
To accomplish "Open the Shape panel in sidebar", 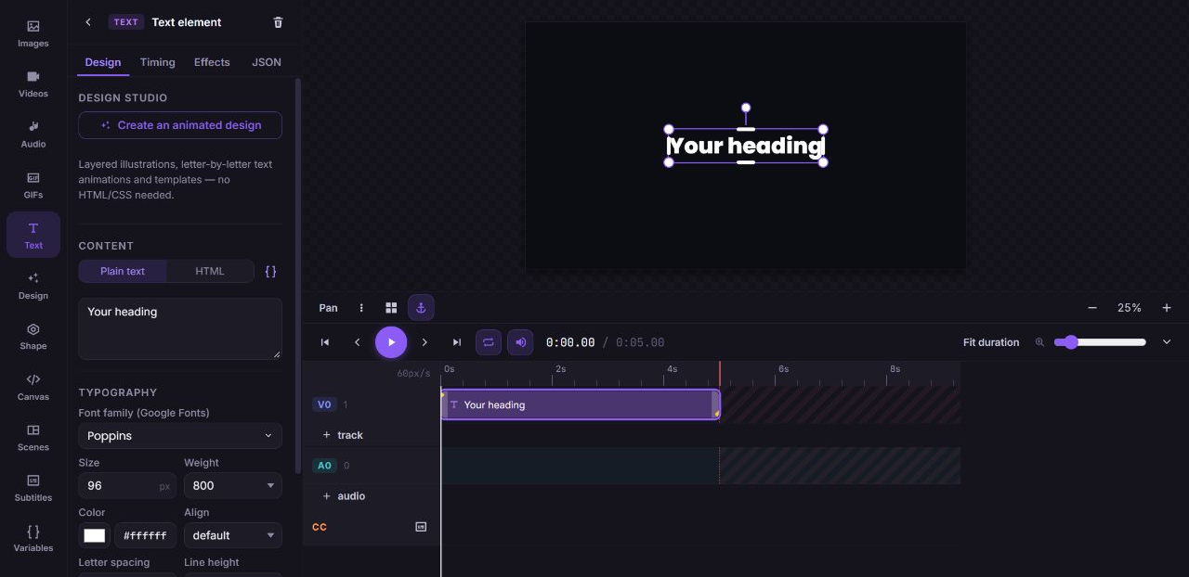I will 33,336.
